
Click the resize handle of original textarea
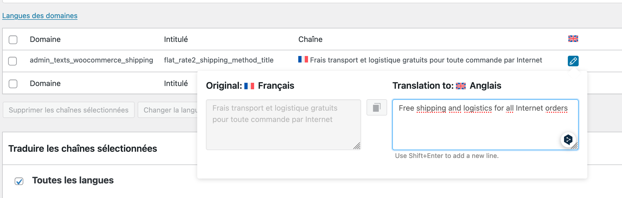point(357,146)
